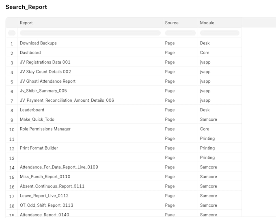Open Print Format Builder

[x=39, y=148]
